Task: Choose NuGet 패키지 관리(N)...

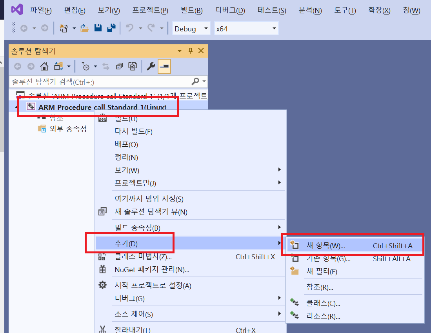Action: point(152,269)
